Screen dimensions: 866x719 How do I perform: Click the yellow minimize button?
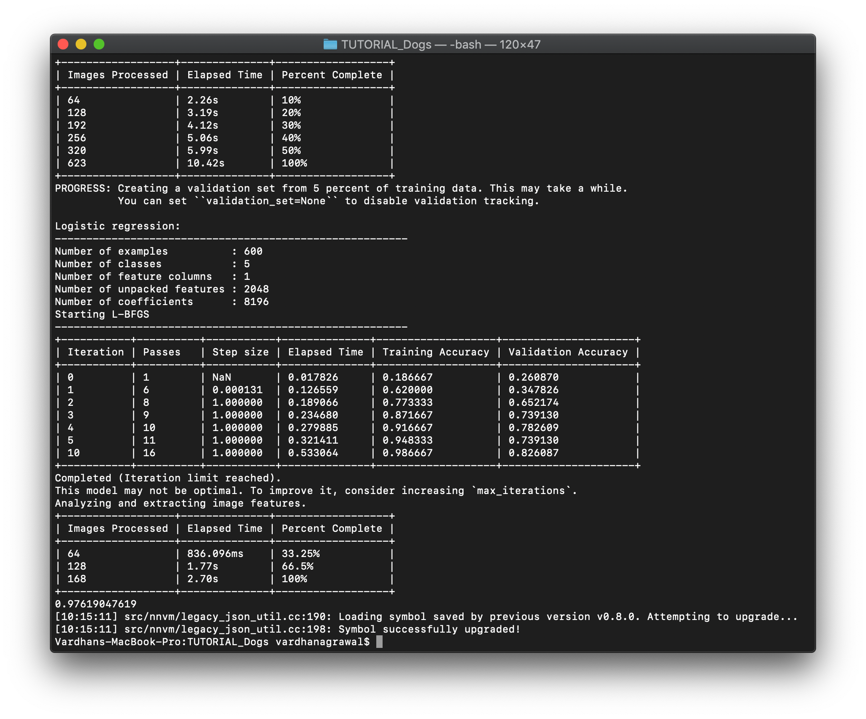81,45
